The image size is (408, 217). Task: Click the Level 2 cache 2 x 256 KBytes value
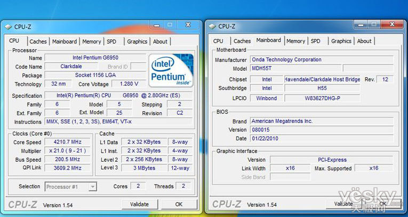(144, 160)
